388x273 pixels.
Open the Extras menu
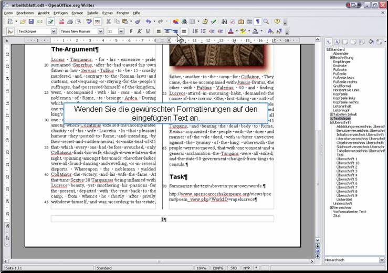[x=107, y=12]
